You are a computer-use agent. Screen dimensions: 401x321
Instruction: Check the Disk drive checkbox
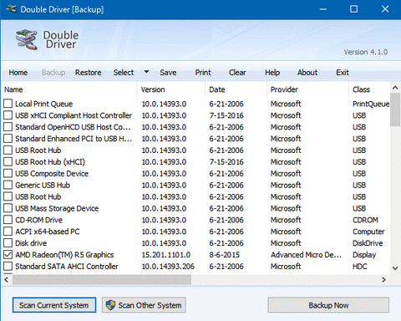[8, 243]
